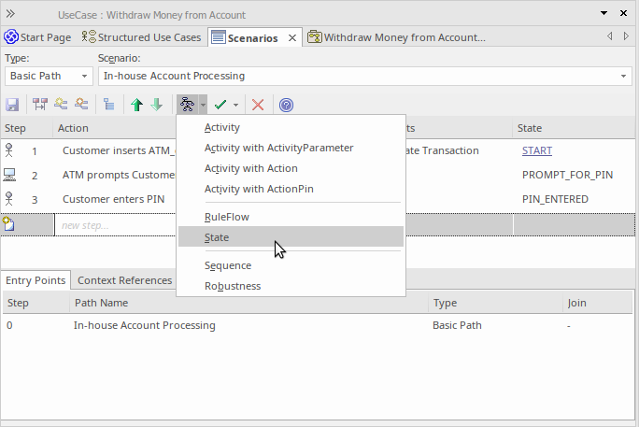Image resolution: width=639 pixels, height=427 pixels.
Task: Select State from the dropdown menu
Action: (x=217, y=237)
